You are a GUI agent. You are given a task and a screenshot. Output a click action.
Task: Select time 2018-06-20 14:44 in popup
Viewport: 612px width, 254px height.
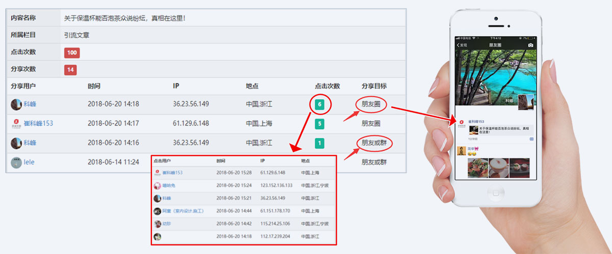[x=233, y=211]
